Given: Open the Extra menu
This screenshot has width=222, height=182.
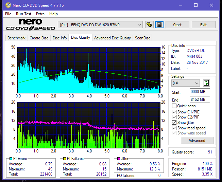Looking at the screenshot, I should 40,14.
